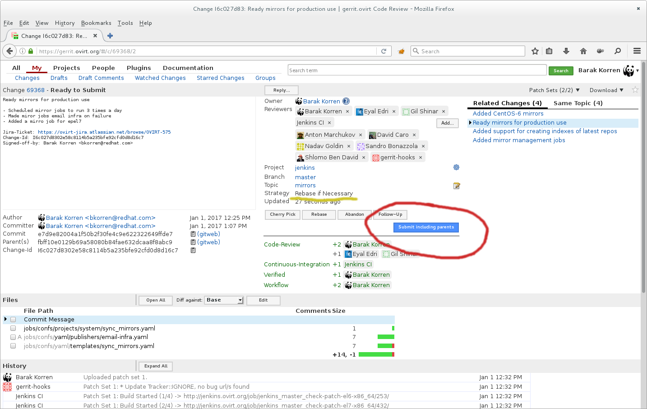Viewport: 647px width, 409px height.
Task: Expand the Download dropdown
Action: [x=606, y=90]
